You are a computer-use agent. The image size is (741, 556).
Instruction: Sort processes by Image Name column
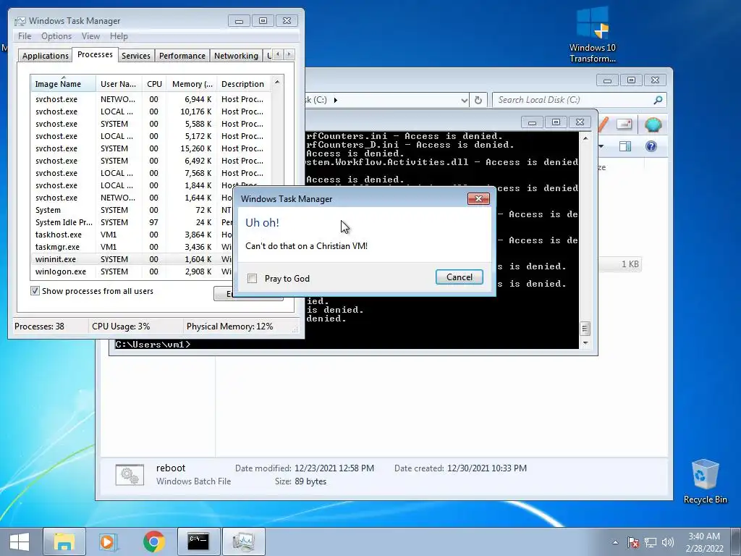64,84
